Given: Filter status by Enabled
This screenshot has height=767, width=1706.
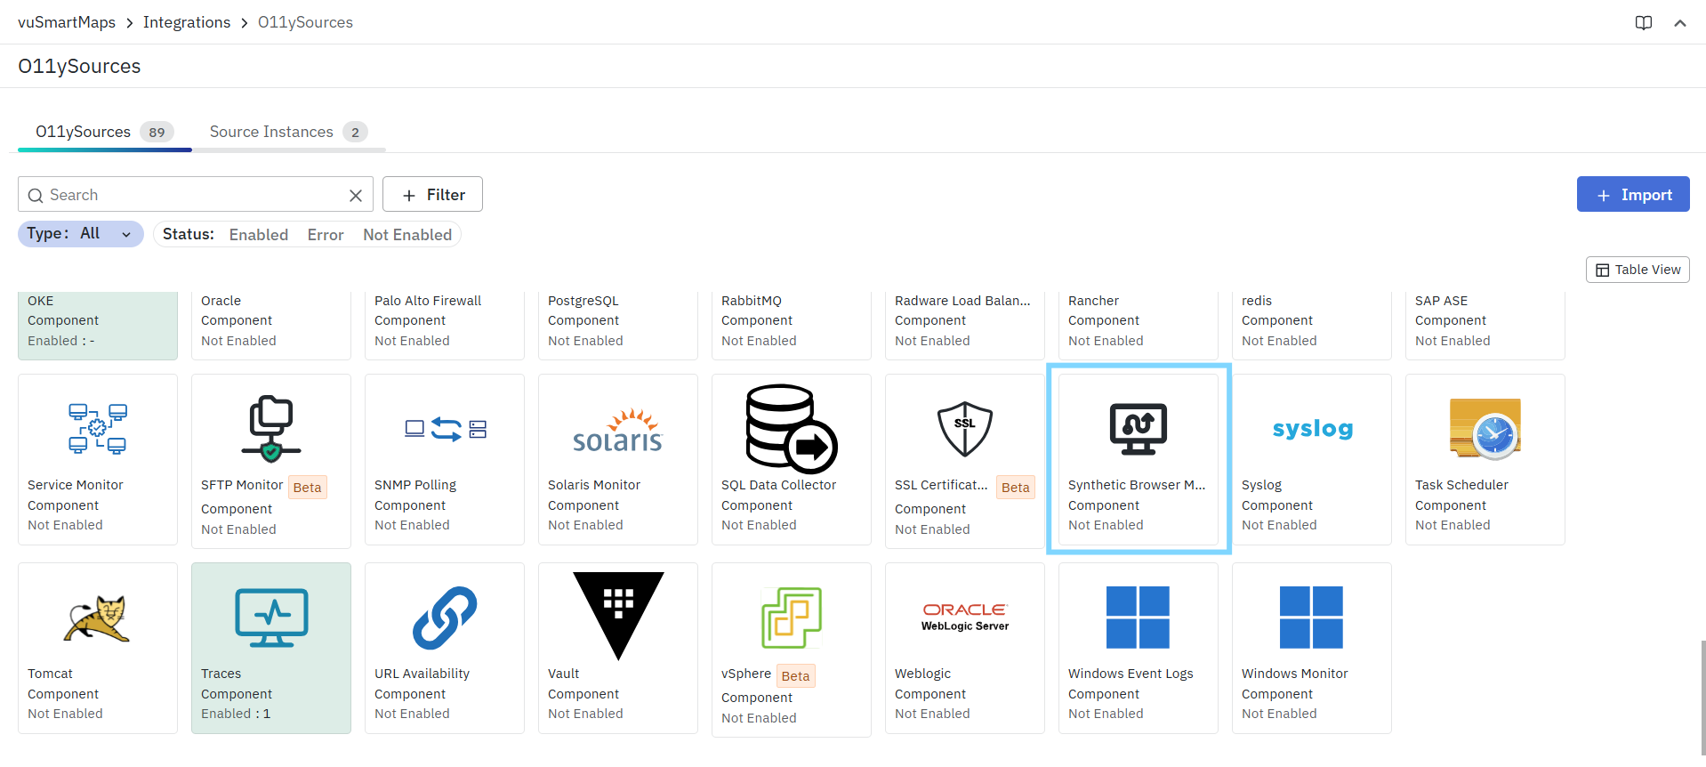Looking at the screenshot, I should [x=258, y=235].
